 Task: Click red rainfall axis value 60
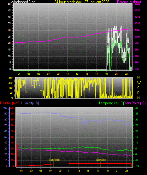tap(12, 131)
